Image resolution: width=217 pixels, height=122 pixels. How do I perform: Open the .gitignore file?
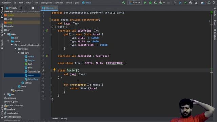coord(11,98)
